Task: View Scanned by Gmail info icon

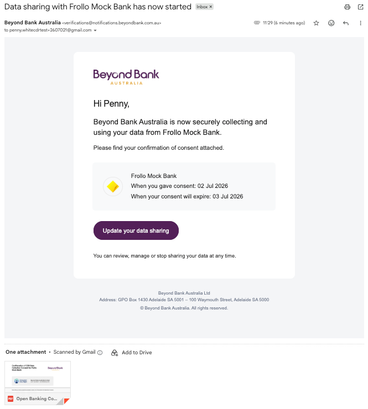Action: coord(100,353)
